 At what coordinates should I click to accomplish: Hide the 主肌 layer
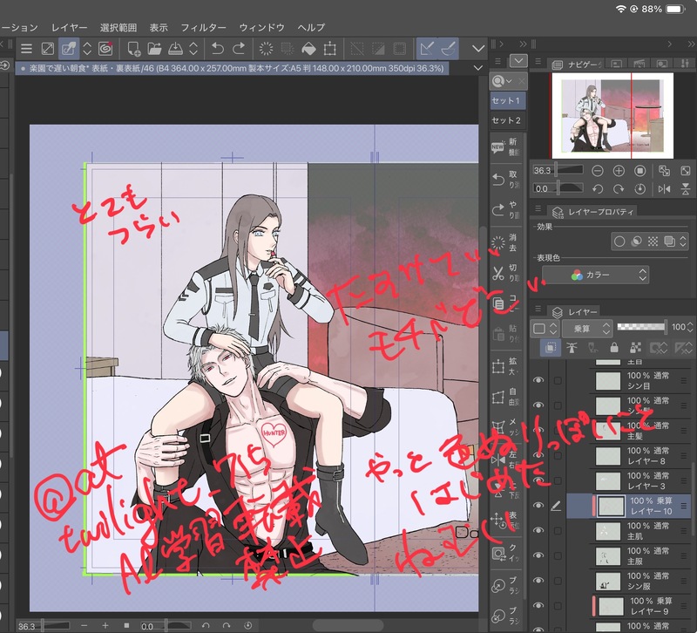pos(538,530)
